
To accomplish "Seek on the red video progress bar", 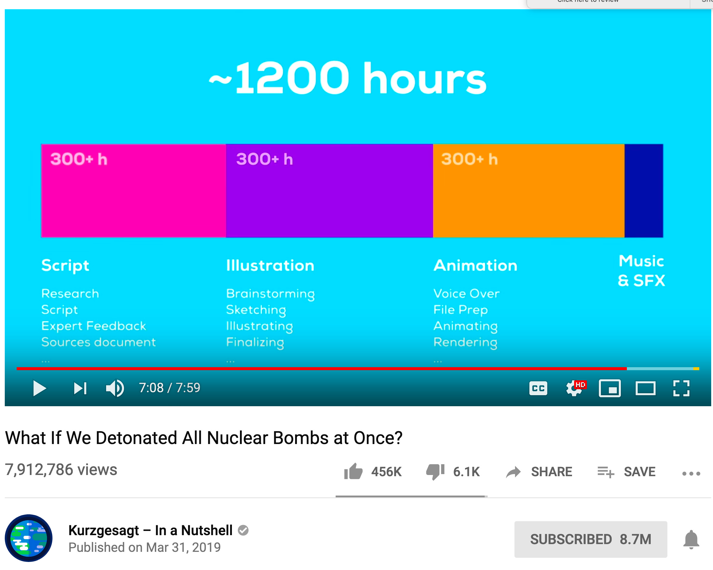I will (x=321, y=368).
